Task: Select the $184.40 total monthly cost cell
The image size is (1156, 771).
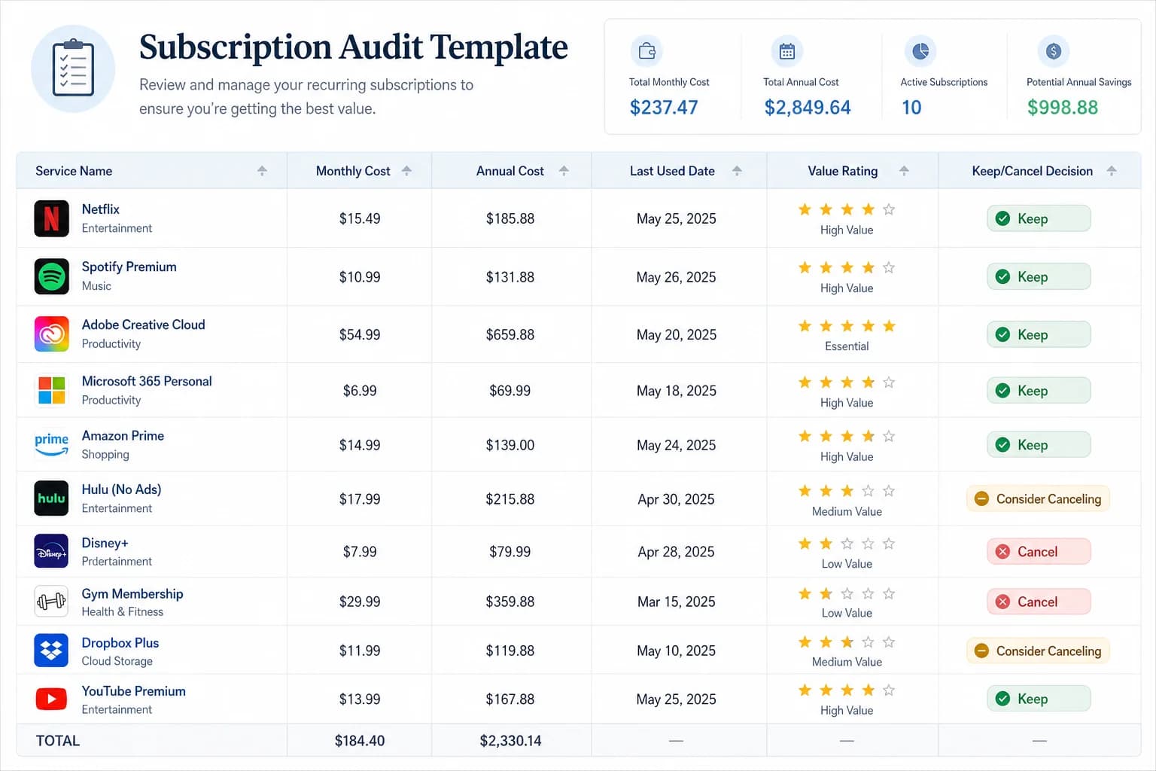Action: [360, 741]
